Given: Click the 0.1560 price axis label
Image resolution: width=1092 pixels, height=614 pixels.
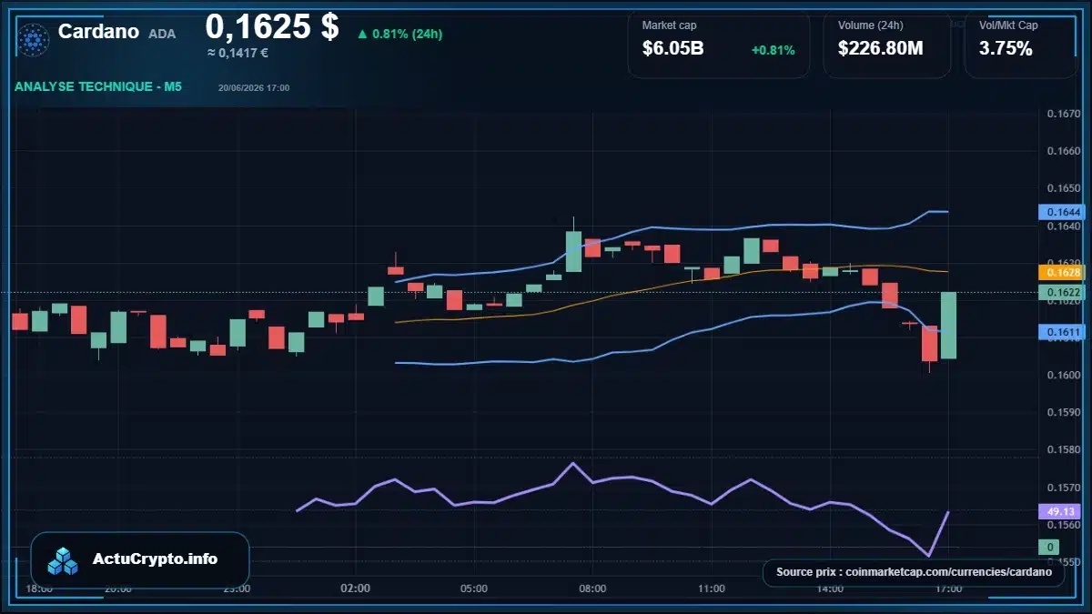Looking at the screenshot, I should (x=1063, y=525).
